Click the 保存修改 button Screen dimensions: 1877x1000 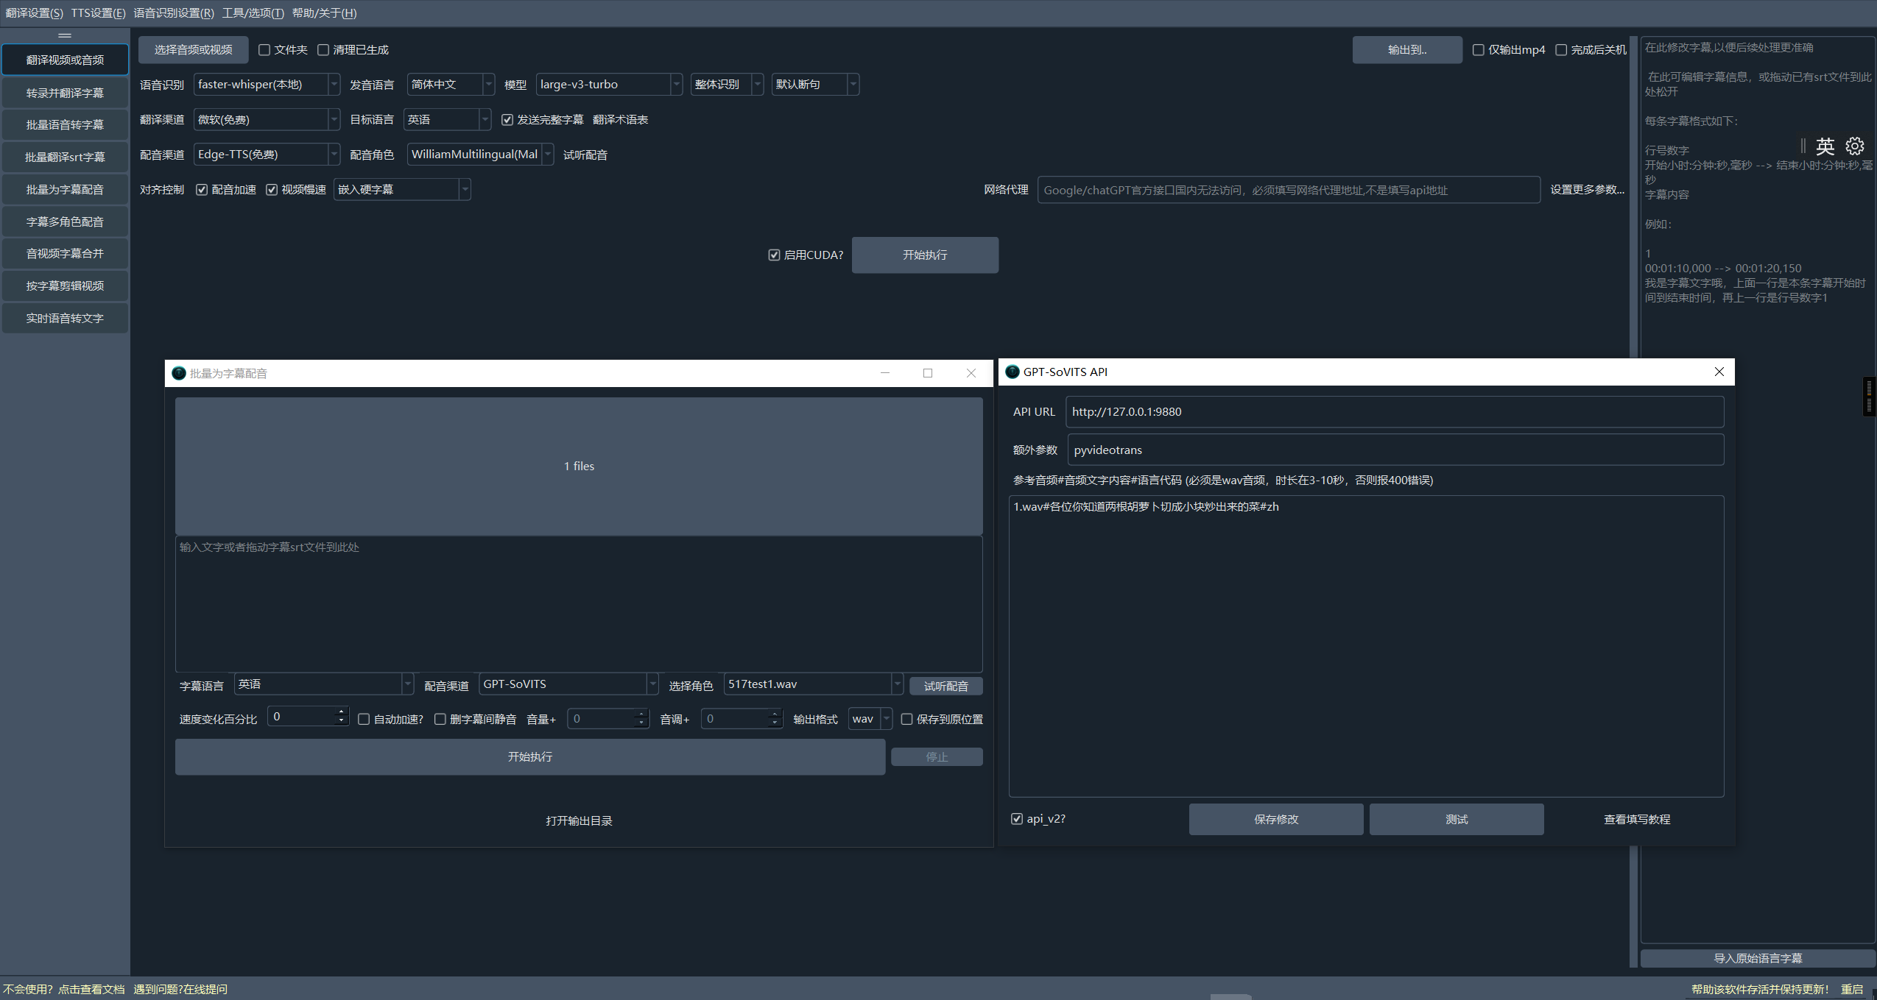coord(1275,819)
